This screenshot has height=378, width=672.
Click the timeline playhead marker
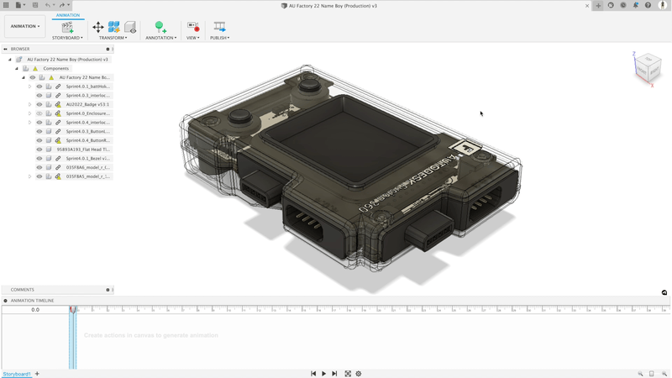[x=72, y=310]
